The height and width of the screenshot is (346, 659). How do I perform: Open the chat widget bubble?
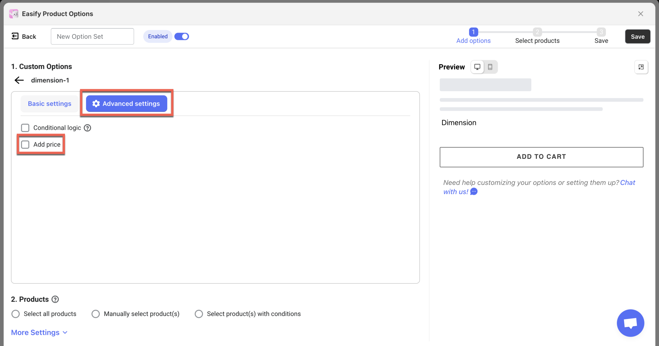click(630, 323)
